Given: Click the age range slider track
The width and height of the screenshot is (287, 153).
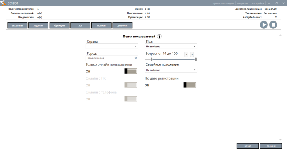Looking at the screenshot, I should point(174,59).
